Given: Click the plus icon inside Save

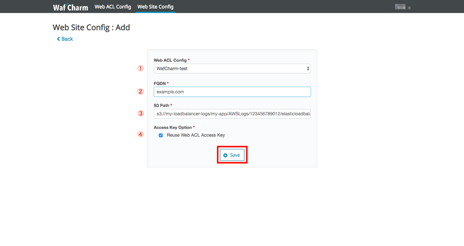Looking at the screenshot, I should 225,155.
